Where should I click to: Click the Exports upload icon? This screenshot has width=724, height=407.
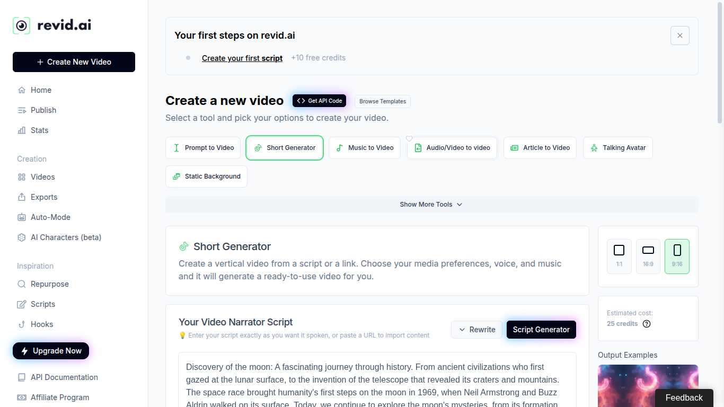tap(22, 197)
